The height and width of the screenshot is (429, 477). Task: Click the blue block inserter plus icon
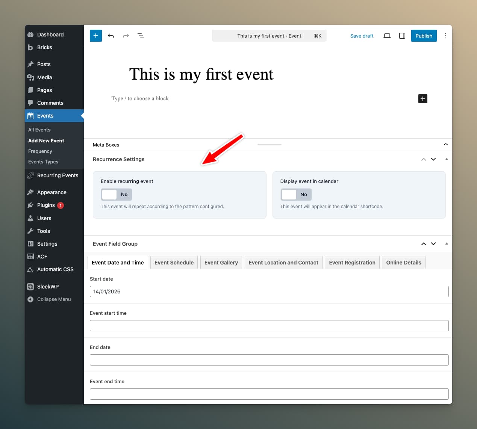tap(96, 36)
